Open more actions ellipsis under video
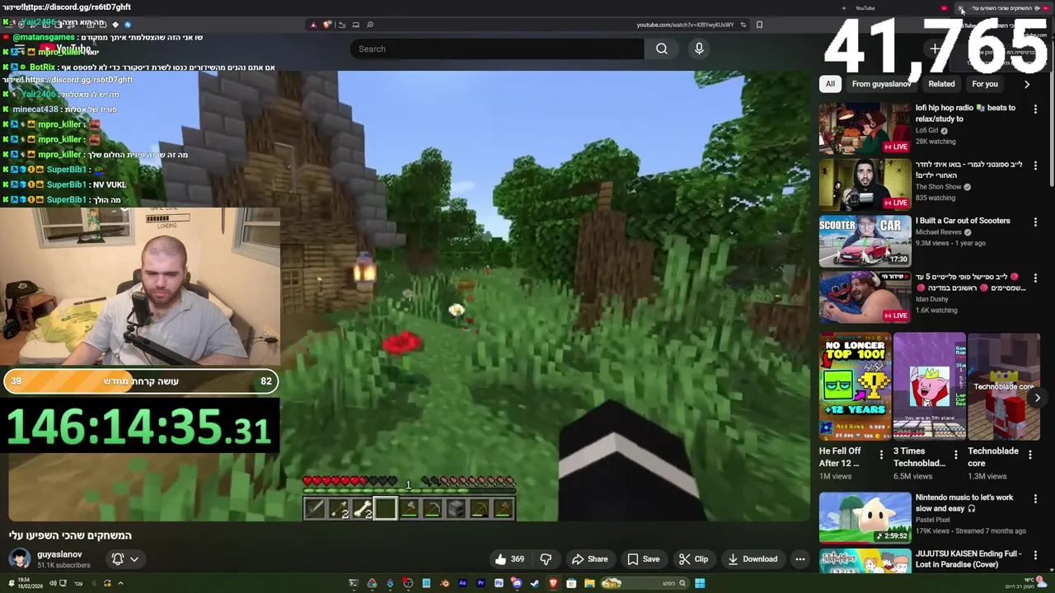This screenshot has height=593, width=1055. tap(799, 559)
